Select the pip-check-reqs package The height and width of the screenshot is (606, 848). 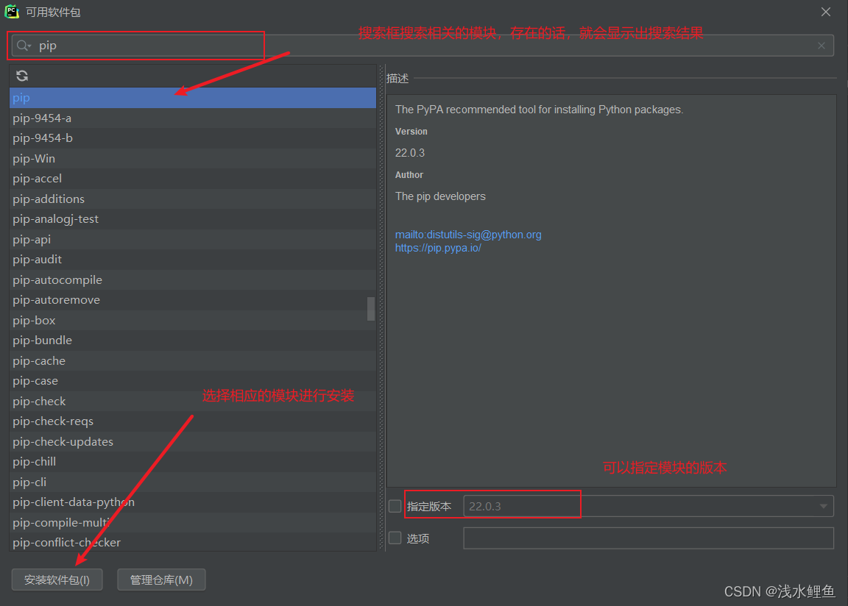pos(193,421)
